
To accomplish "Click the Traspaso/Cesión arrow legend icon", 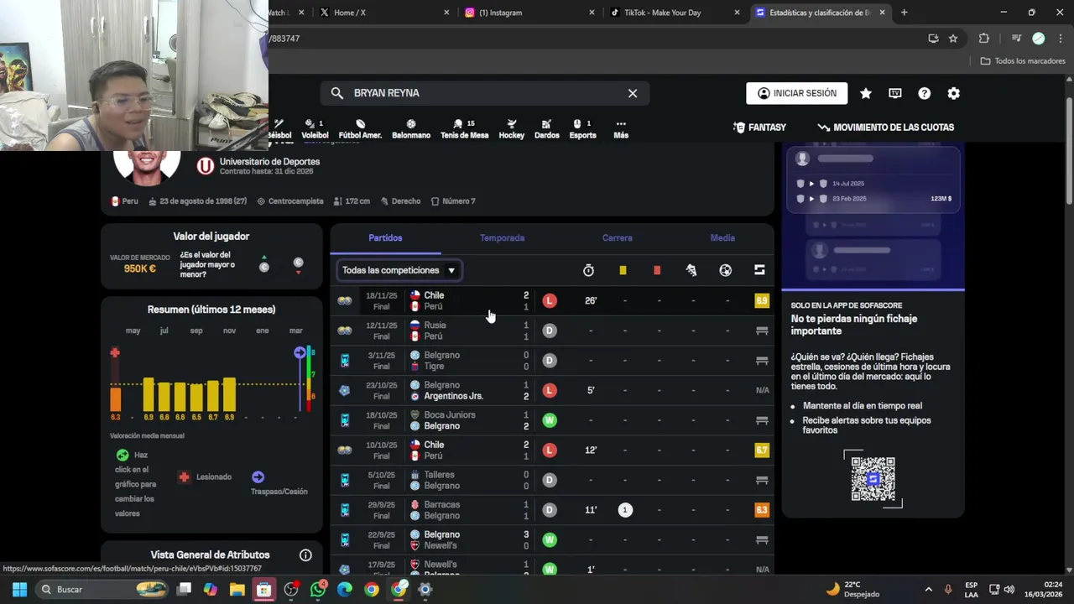I will tap(258, 477).
